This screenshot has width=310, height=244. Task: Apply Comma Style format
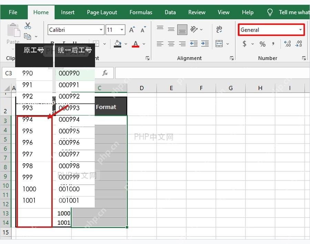[x=273, y=43]
